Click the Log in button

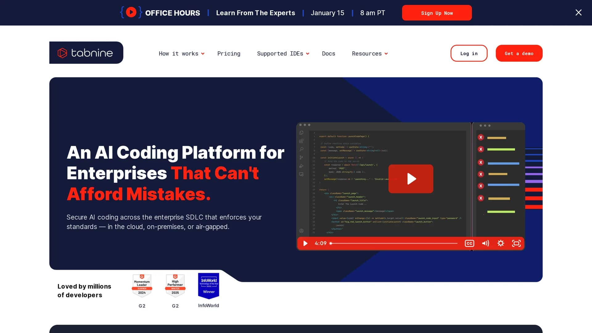click(469, 53)
